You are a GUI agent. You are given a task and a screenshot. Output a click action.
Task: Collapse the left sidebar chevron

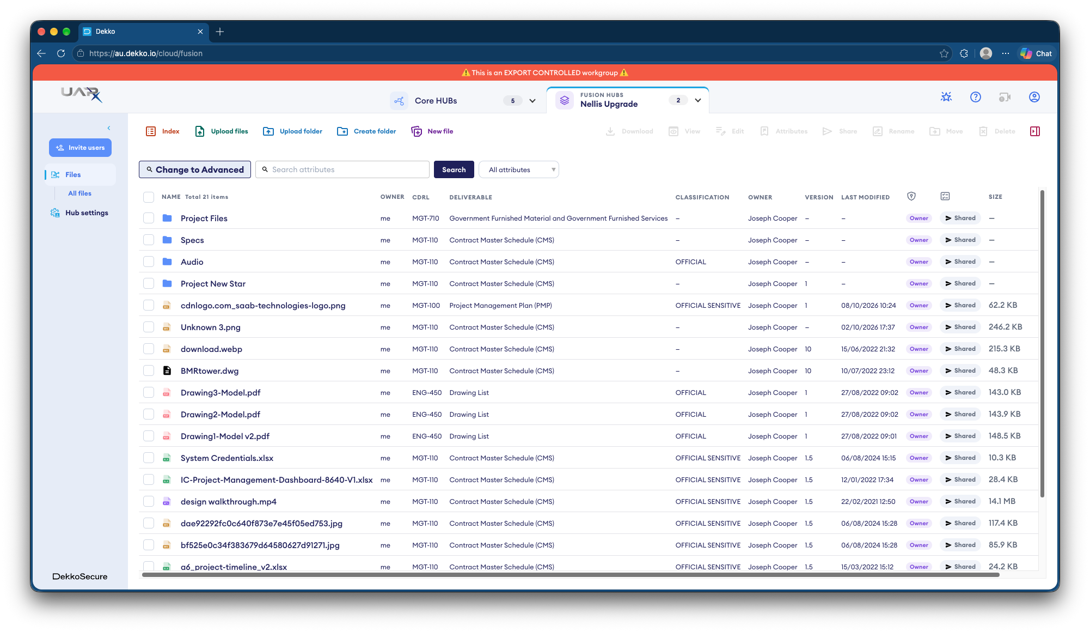pyautogui.click(x=109, y=128)
